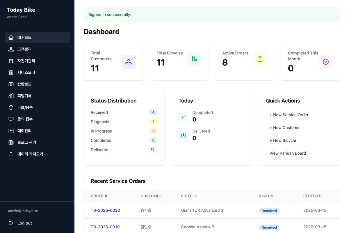Click the Received status badge for 송지호
This screenshot has height=233, width=349.
pyautogui.click(x=269, y=211)
